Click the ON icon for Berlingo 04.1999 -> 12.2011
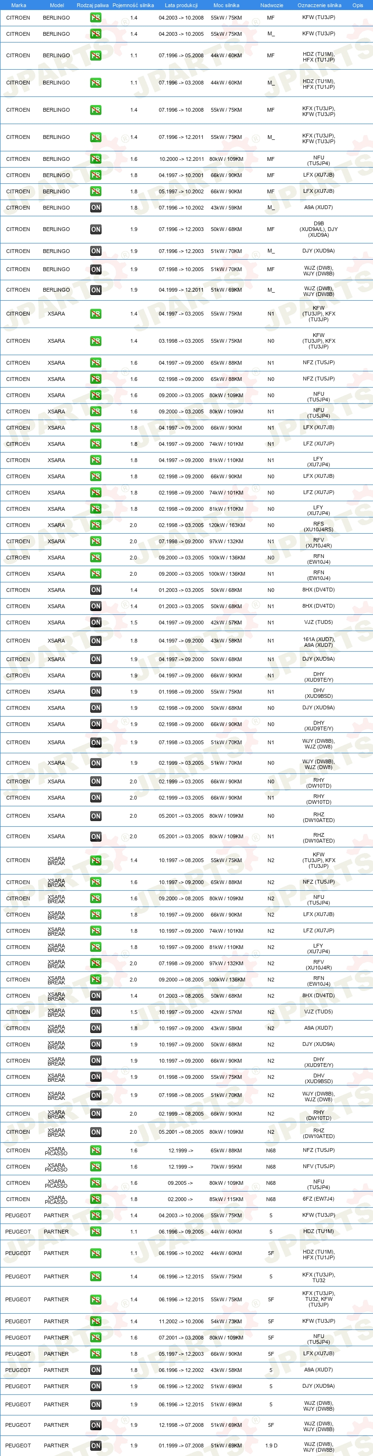Screen dimensions: 373x1456 (x=95, y=290)
